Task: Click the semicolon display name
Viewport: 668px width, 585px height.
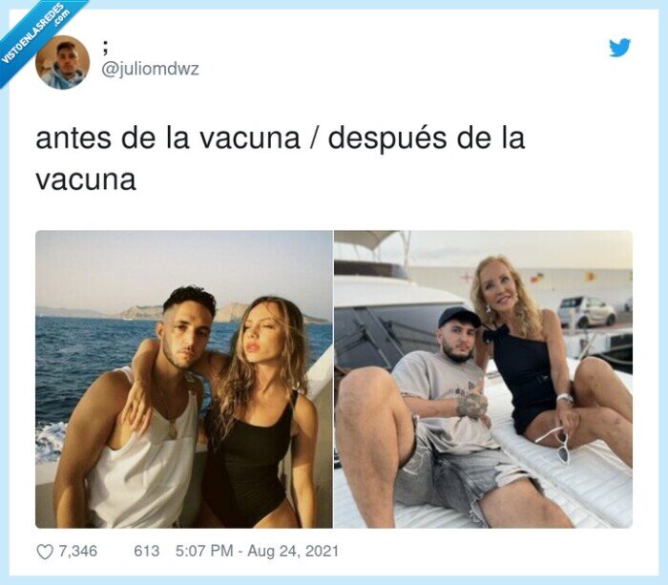Action: tap(105, 49)
